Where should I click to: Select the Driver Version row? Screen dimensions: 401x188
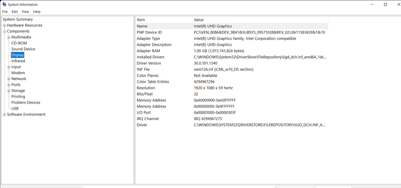[232, 63]
